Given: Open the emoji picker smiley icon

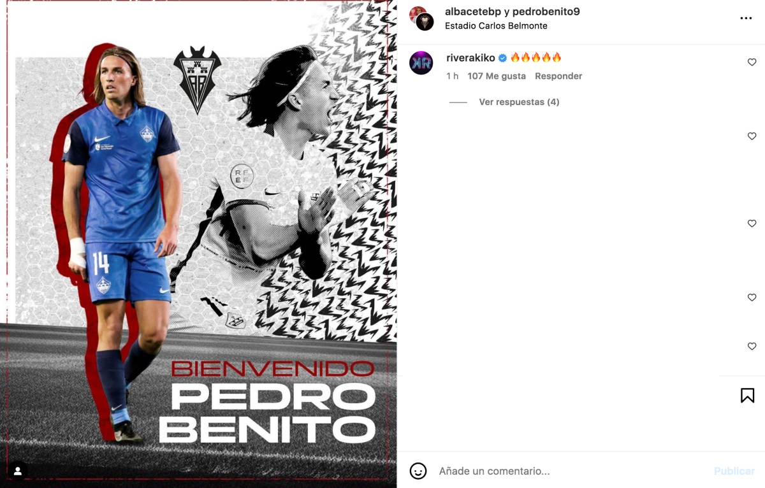Looking at the screenshot, I should tap(418, 471).
